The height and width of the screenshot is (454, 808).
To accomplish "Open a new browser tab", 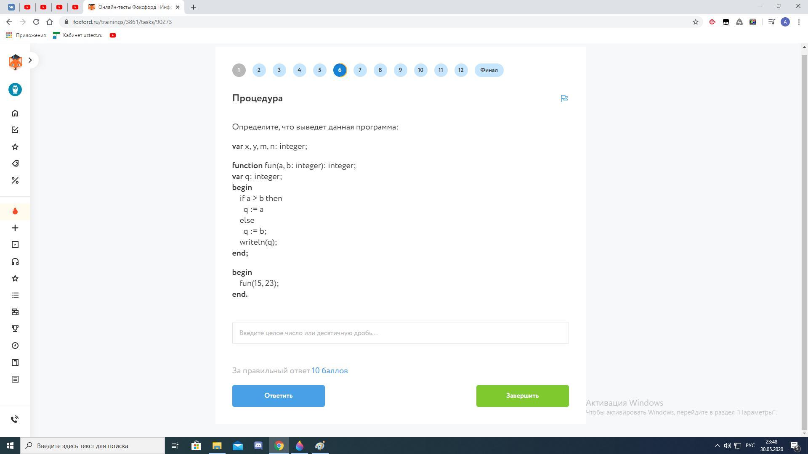I will (x=193, y=7).
